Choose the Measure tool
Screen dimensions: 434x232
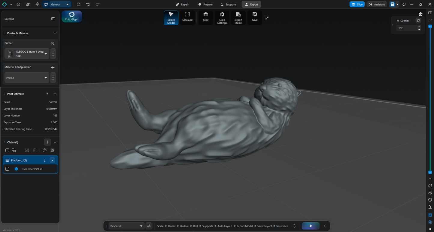187,18
